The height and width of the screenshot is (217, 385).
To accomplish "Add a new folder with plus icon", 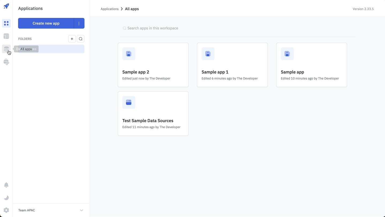I will [72, 39].
